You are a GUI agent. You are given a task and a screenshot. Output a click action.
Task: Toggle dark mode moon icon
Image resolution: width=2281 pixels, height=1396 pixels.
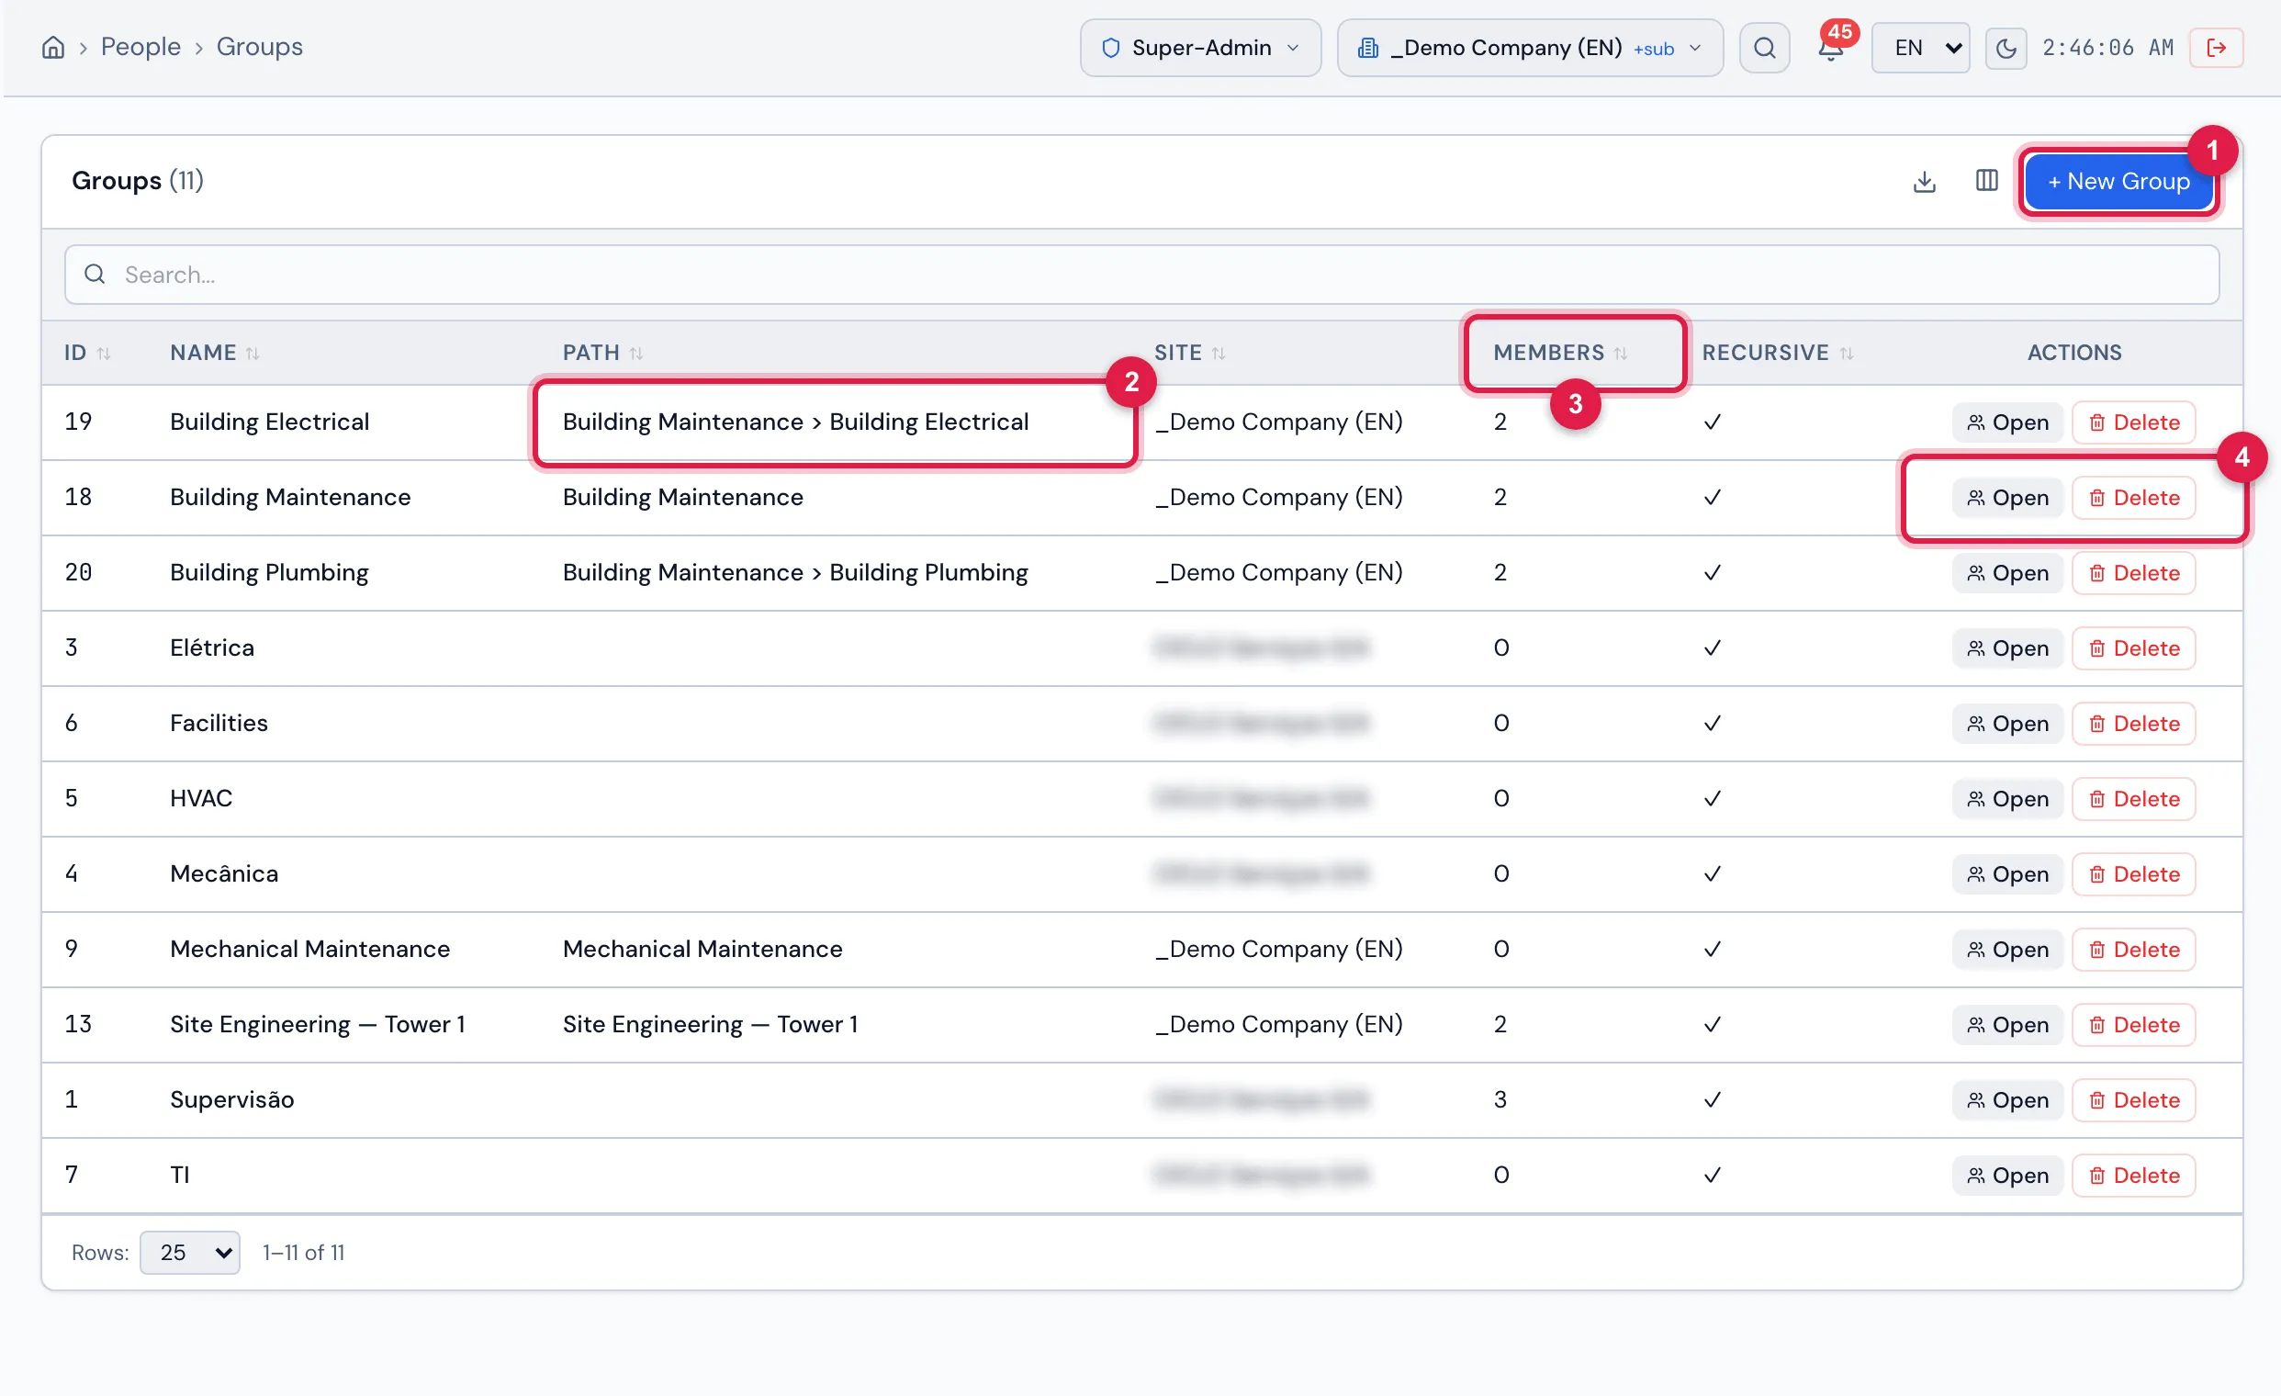[2006, 47]
